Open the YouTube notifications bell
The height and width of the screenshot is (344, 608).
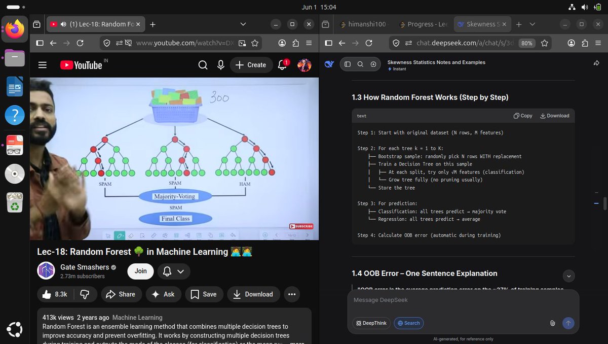coord(283,65)
